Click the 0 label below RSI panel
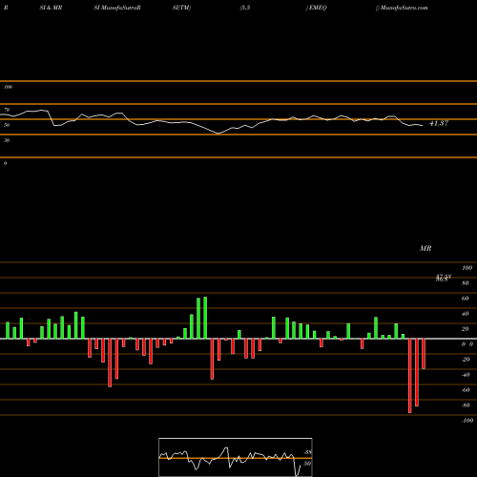The height and width of the screenshot is (477, 477). [x=5, y=163]
